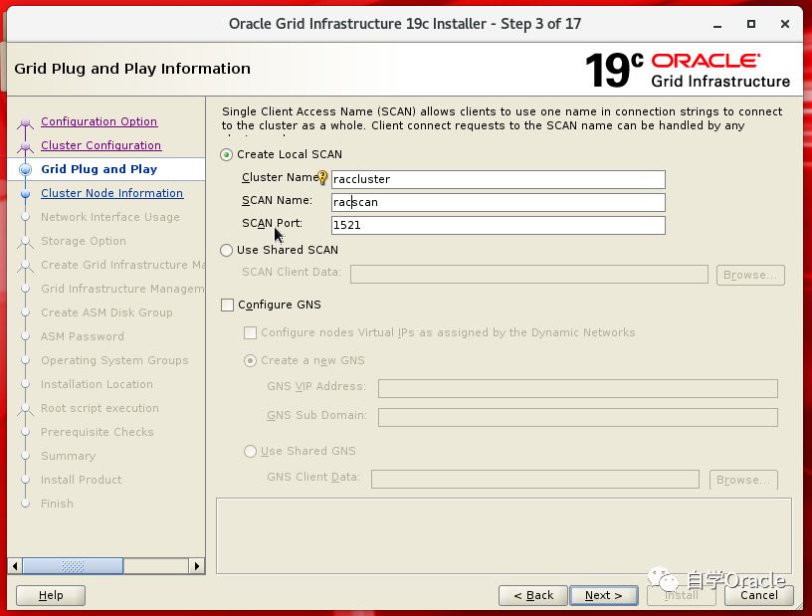Click the GNS VIP Address field
The image size is (812, 616).
coord(578,388)
